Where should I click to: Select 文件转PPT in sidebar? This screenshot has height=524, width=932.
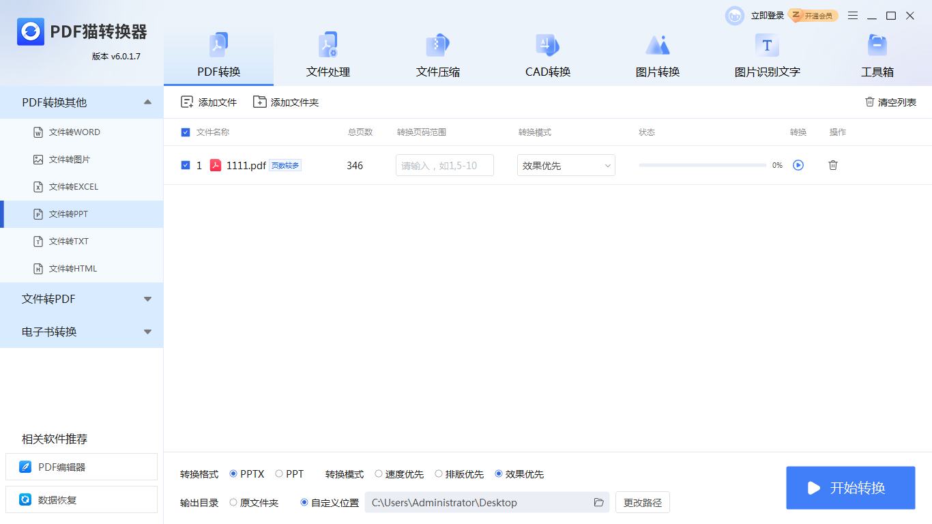[x=82, y=214]
